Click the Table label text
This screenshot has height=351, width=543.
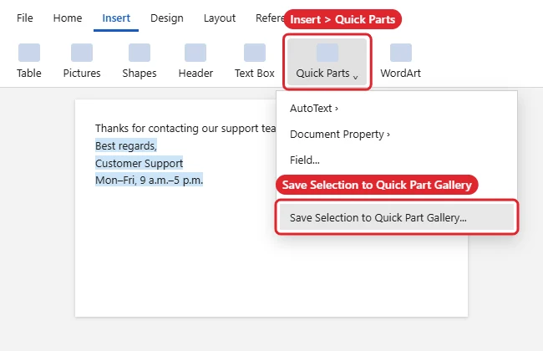[x=29, y=73]
